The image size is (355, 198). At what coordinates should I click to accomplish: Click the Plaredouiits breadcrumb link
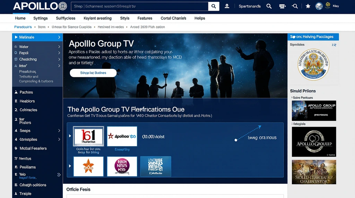pos(23,27)
